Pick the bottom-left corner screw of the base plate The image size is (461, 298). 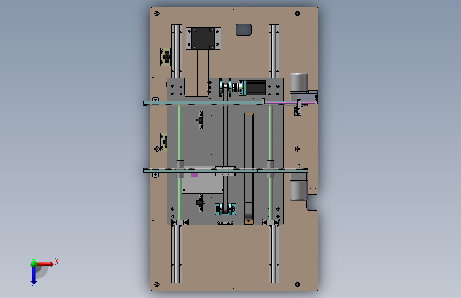(157, 284)
